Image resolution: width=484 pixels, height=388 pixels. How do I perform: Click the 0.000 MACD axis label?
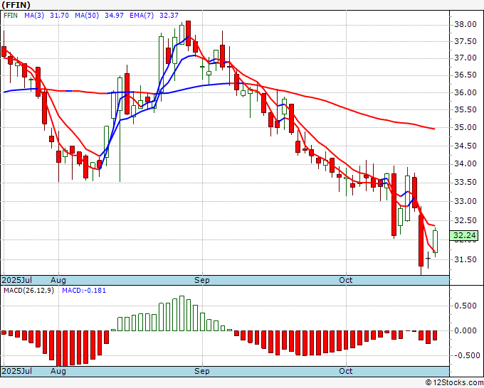(x=465, y=330)
